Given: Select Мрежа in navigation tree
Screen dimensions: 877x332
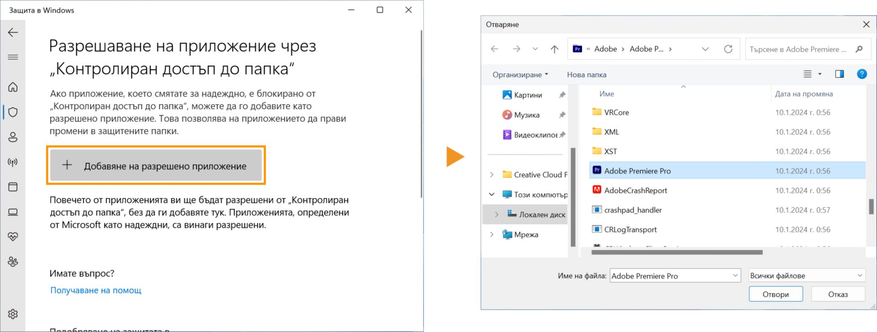Looking at the screenshot, I should [x=520, y=234].
